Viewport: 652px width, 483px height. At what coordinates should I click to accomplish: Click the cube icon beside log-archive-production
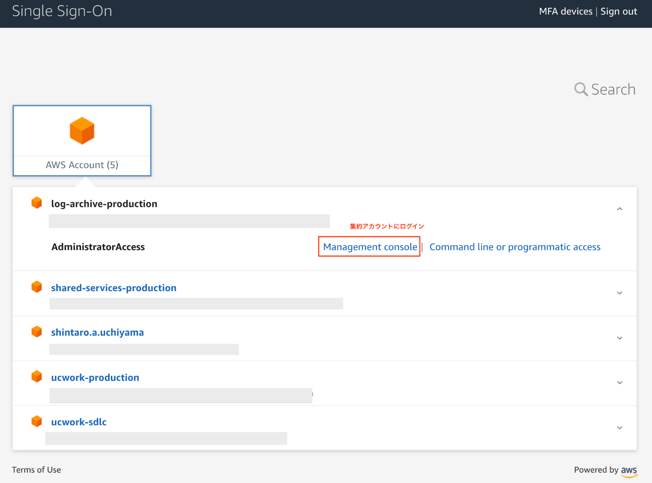37,203
